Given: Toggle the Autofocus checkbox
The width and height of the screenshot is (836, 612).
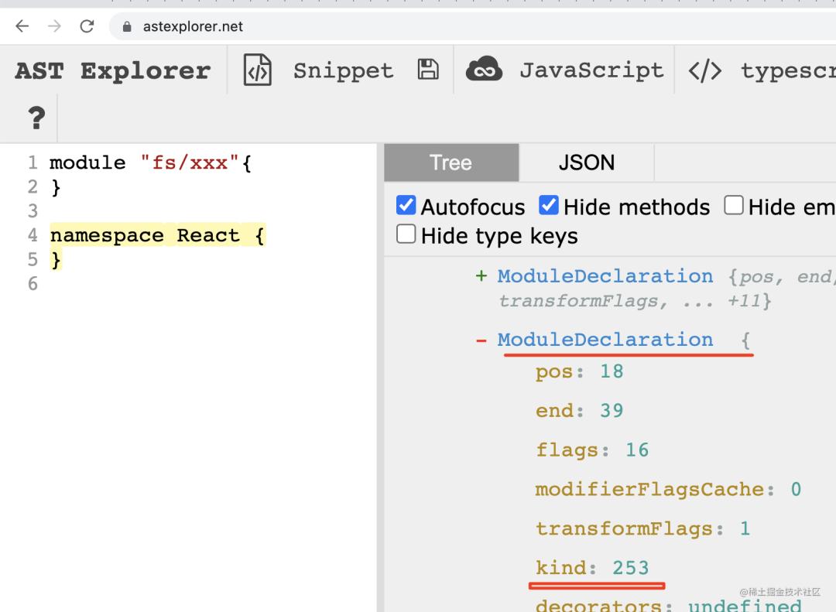Looking at the screenshot, I should tap(406, 205).
